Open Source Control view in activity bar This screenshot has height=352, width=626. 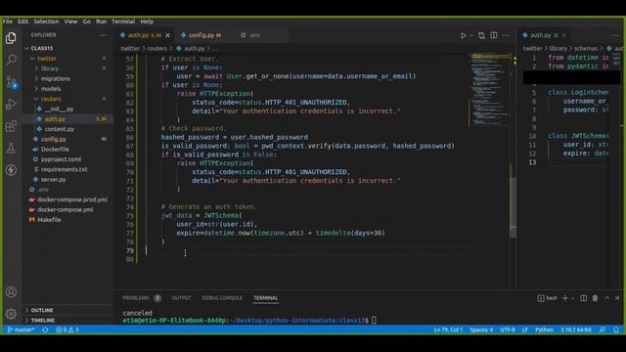(11, 82)
